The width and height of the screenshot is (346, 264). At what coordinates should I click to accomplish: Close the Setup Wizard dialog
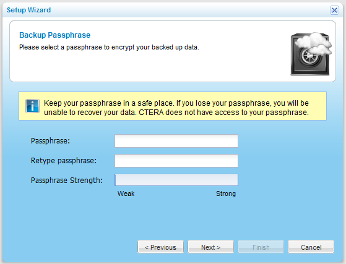tap(334, 10)
